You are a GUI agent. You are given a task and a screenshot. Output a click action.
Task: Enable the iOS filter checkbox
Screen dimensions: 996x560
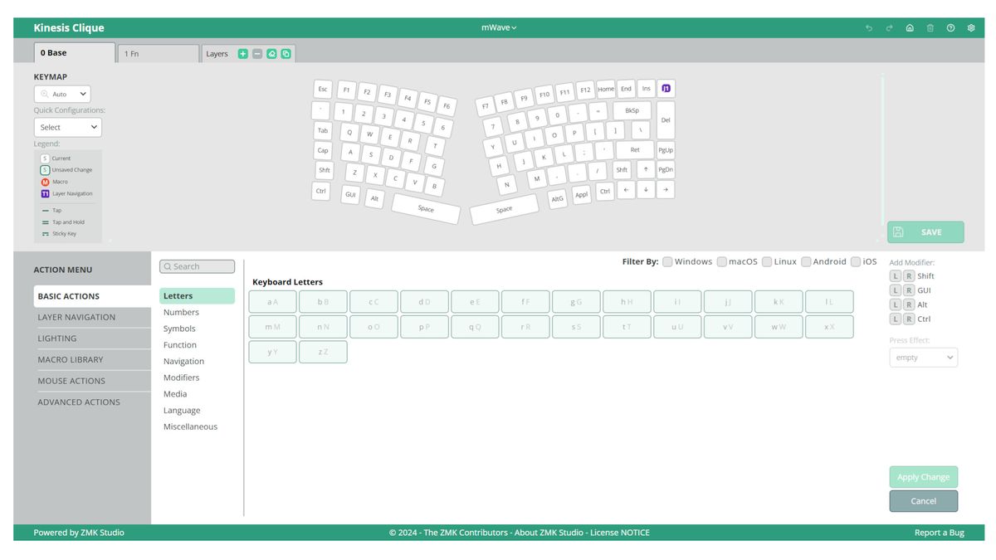[856, 261]
